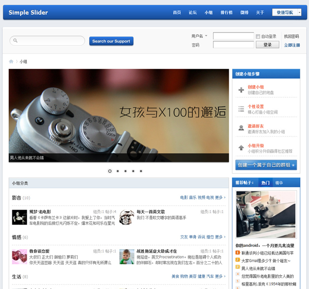Open the 单身 tag in 情感
Viewport: 309px width, 289px height.
coord(193,237)
